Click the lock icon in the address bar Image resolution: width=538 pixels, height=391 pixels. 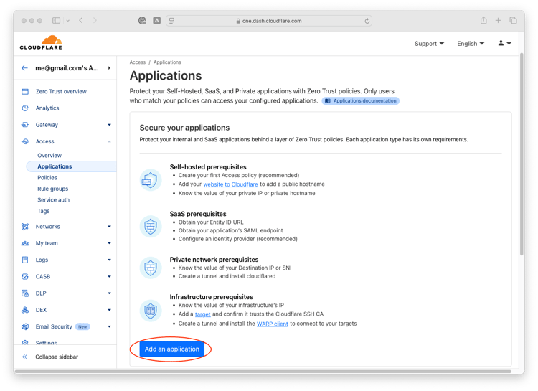point(238,21)
